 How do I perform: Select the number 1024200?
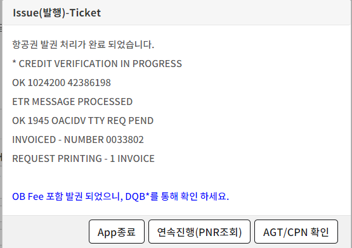click(46, 83)
